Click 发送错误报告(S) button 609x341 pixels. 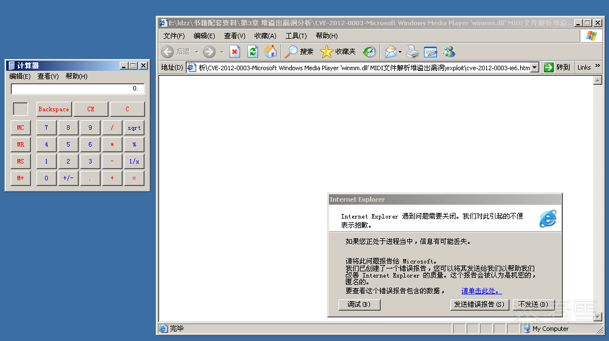479,304
